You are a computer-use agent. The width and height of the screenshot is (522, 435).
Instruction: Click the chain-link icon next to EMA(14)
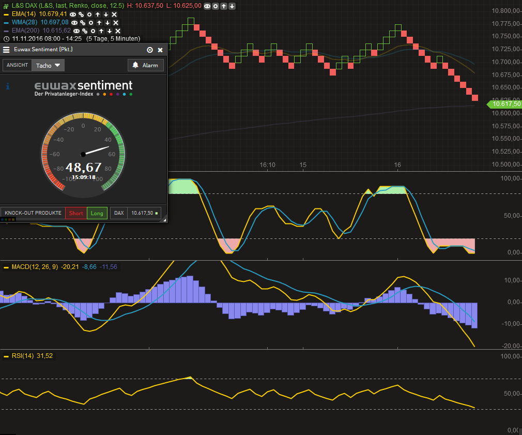(82, 14)
